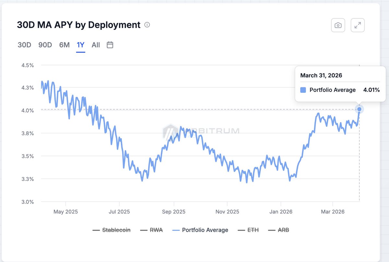The width and height of the screenshot is (389, 262).
Task: Select the 90D time range
Action: [45, 45]
